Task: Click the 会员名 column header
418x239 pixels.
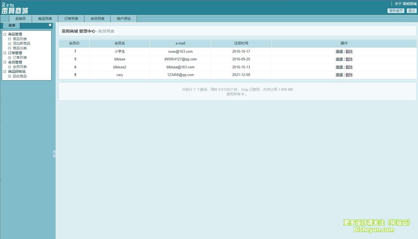Action: [120, 43]
